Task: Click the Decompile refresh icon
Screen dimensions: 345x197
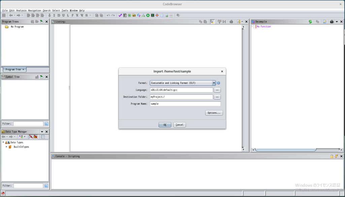Action: coord(310,22)
